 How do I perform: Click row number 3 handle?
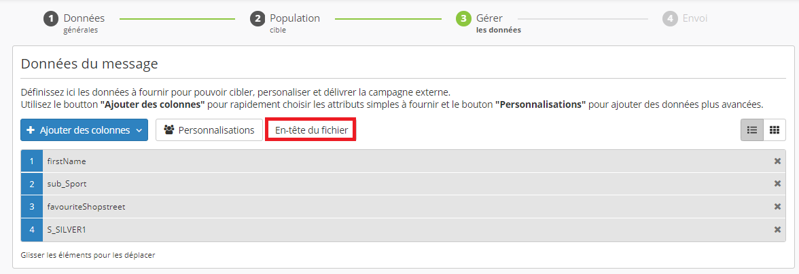[x=31, y=207]
